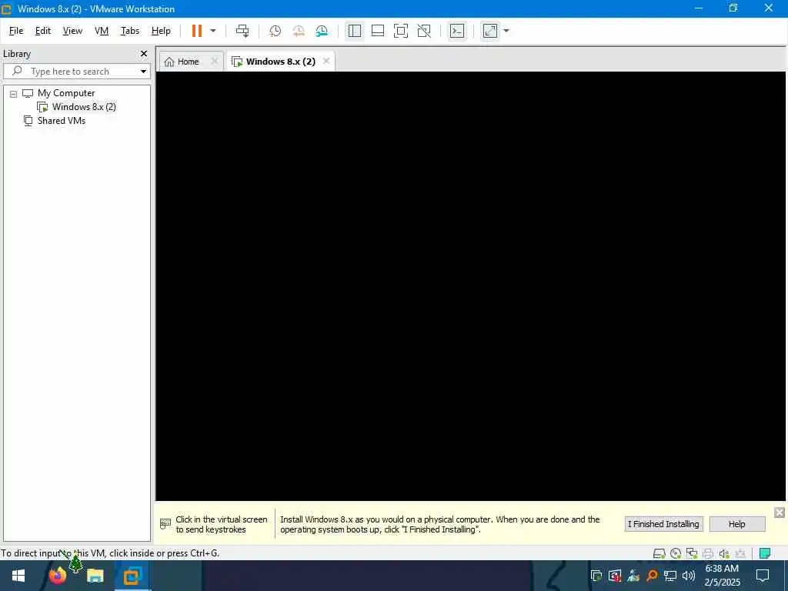The width and height of the screenshot is (788, 591).
Task: Toggle the library sidebar view
Action: pos(354,31)
